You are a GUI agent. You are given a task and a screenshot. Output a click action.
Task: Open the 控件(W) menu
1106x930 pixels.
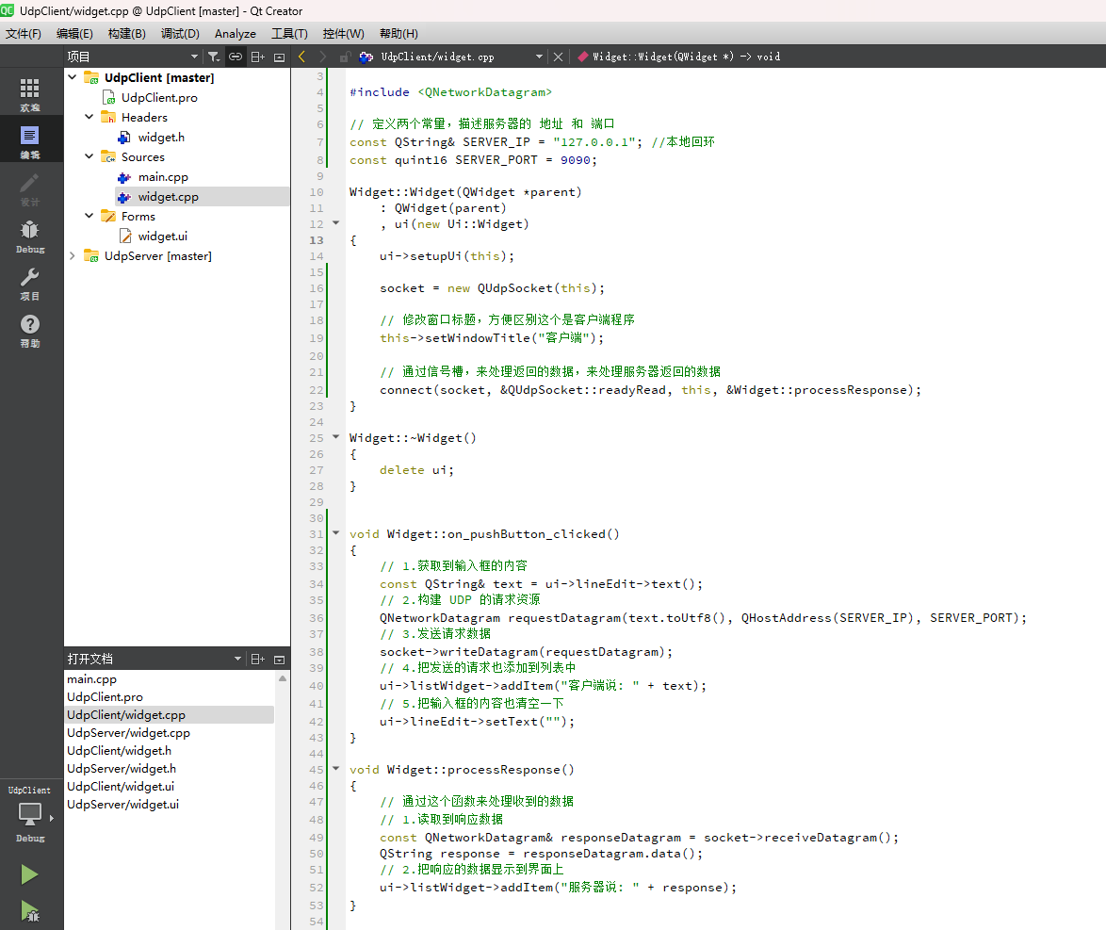click(x=344, y=34)
